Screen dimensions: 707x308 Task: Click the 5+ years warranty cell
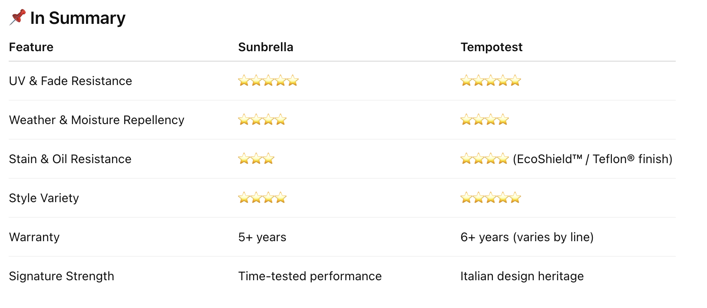point(262,237)
